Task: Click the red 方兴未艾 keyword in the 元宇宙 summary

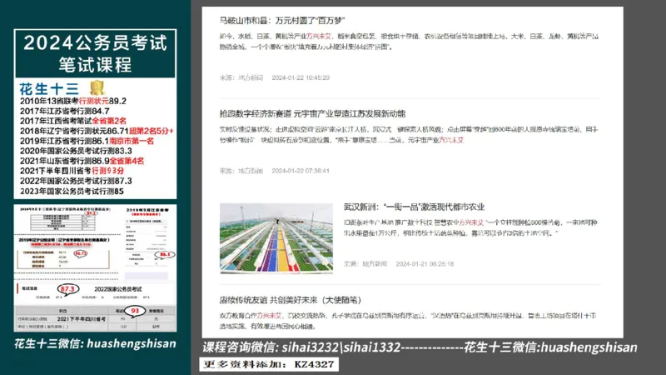Action: [451, 140]
